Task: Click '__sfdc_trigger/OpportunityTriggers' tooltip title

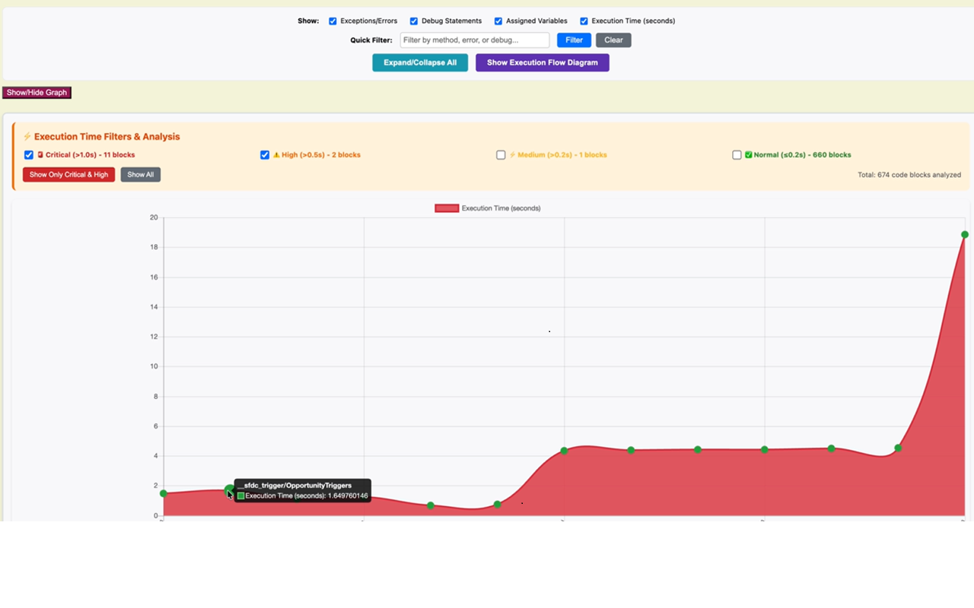Action: click(x=294, y=485)
